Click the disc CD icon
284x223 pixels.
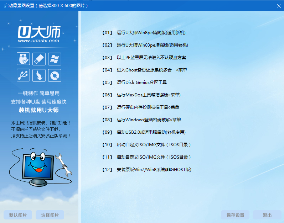(x=55, y=75)
